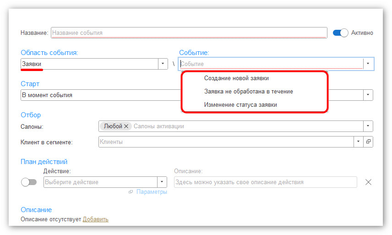
Task: Select Создание новой заявки option
Action: [x=236, y=78]
